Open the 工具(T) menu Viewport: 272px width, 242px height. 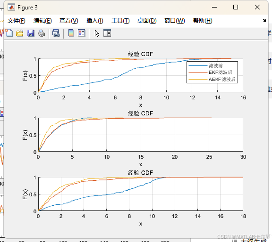pos(120,21)
